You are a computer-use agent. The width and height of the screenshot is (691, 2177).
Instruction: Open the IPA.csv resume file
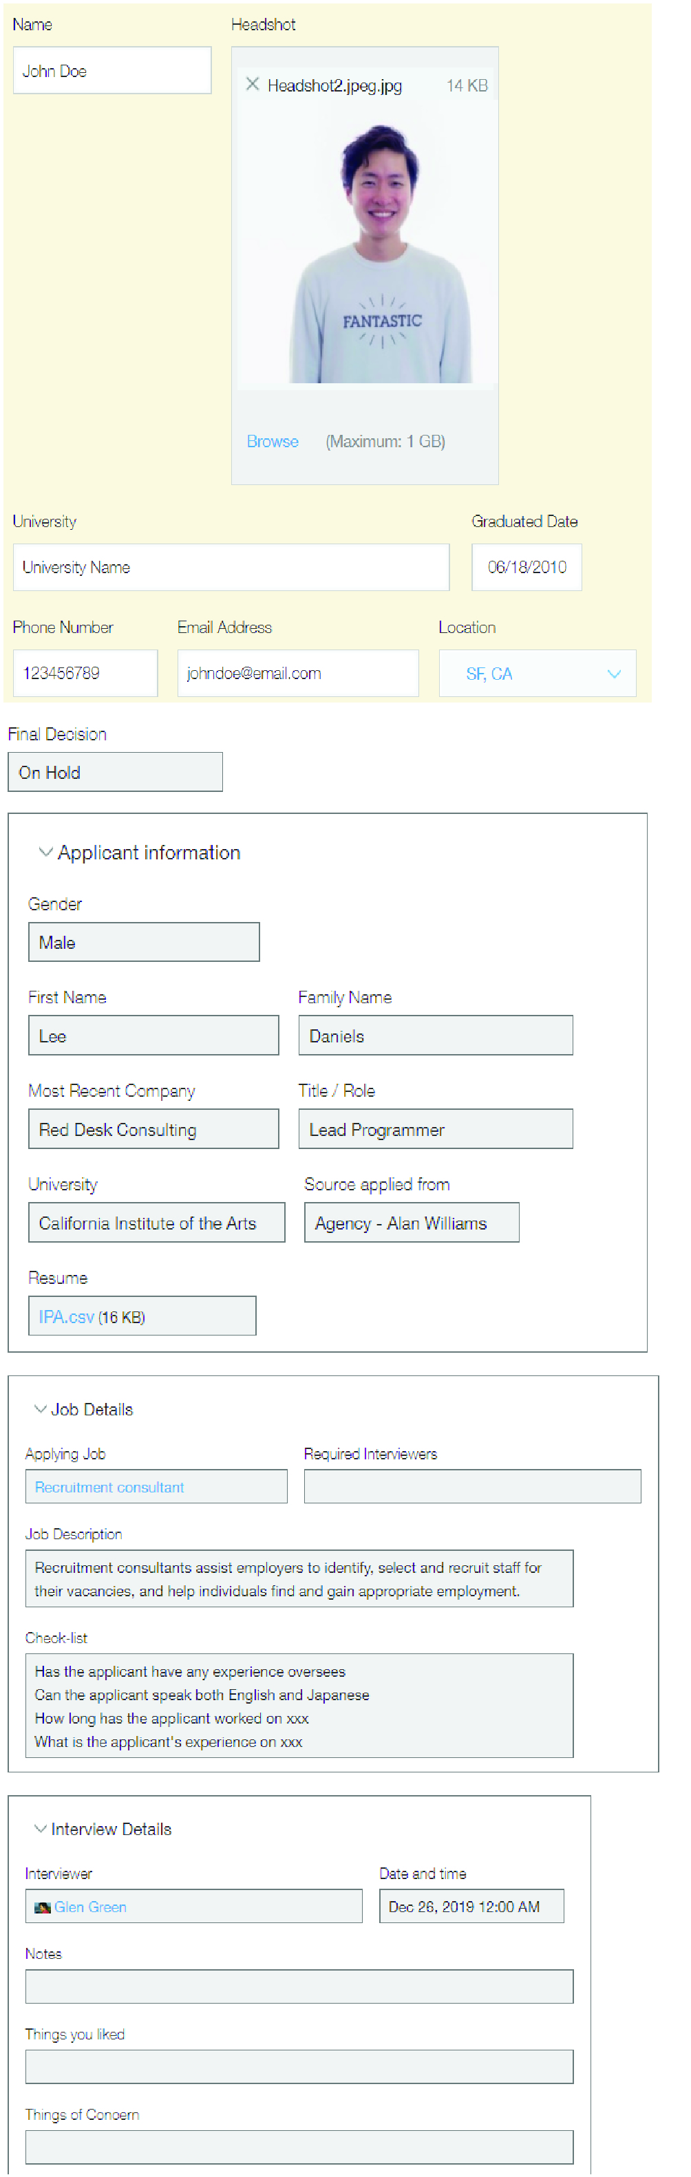click(66, 1317)
